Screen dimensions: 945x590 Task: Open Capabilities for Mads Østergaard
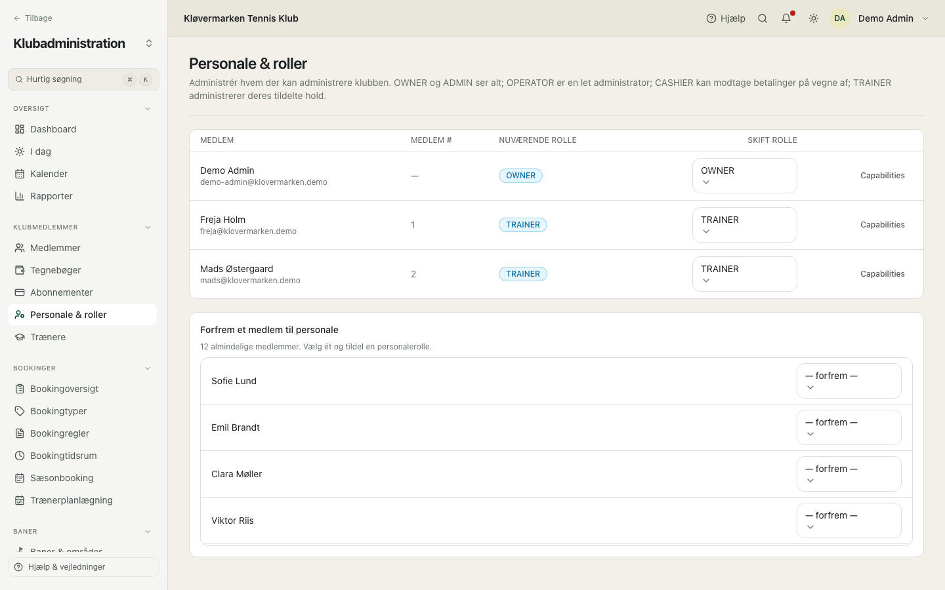883,274
